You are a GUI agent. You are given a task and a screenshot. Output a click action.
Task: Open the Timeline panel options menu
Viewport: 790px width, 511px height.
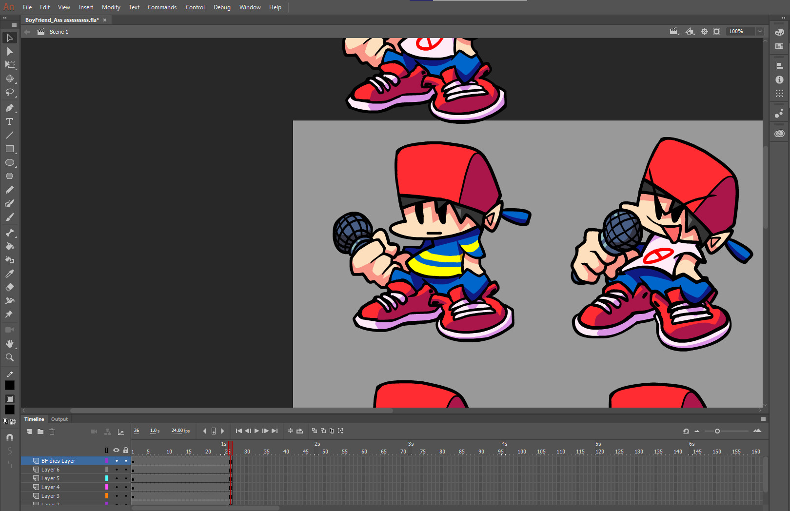763,419
